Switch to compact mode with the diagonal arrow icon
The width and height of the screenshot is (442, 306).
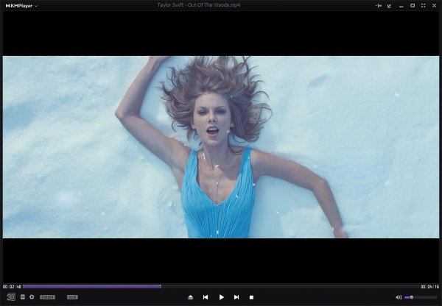[389, 6]
